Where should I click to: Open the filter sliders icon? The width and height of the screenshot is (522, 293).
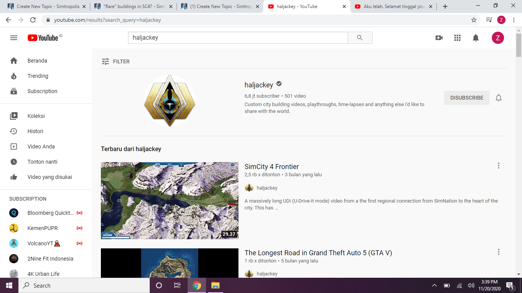(105, 61)
